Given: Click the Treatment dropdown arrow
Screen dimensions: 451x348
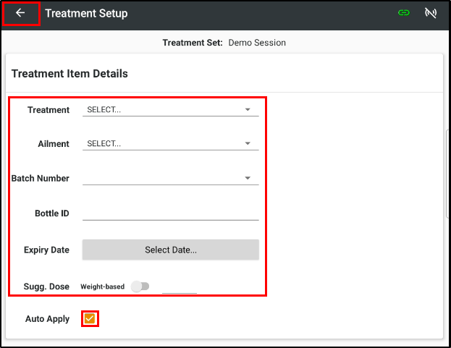Looking at the screenshot, I should 248,109.
